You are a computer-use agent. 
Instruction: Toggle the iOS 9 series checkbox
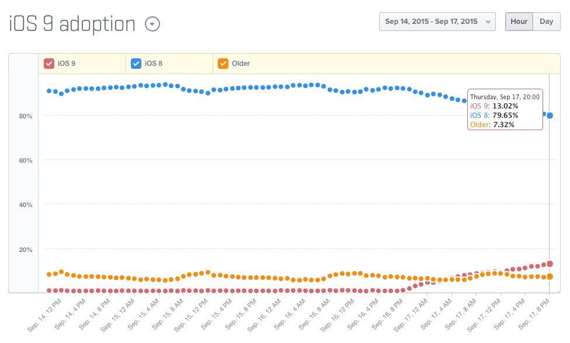tap(49, 64)
